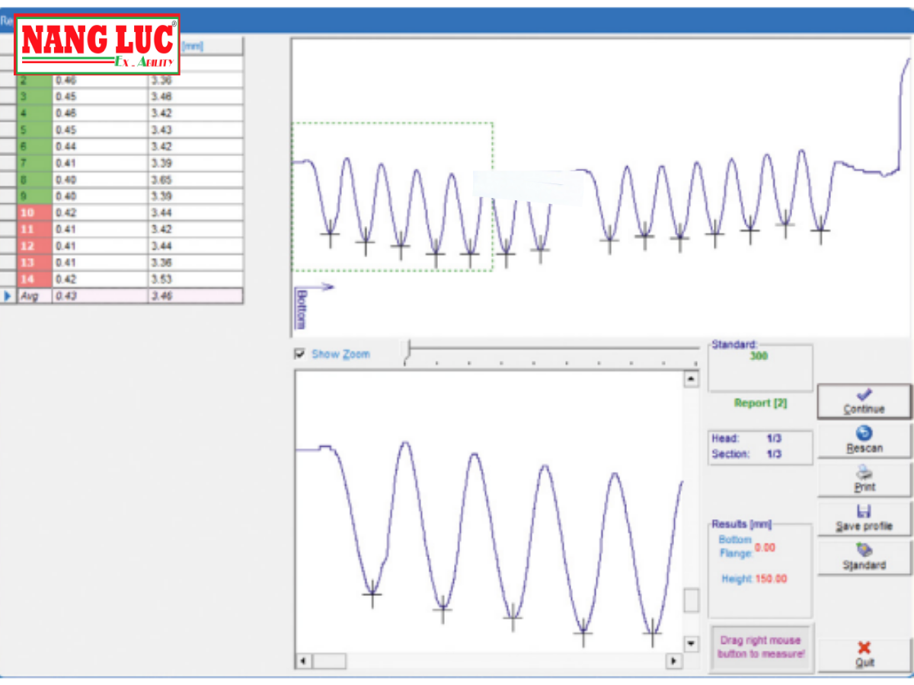The height and width of the screenshot is (685, 914).
Task: Open the Standard settings button
Action: click(x=864, y=557)
